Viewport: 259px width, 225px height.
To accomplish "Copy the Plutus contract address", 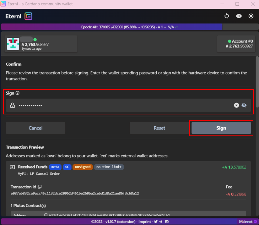I will pos(46,215).
